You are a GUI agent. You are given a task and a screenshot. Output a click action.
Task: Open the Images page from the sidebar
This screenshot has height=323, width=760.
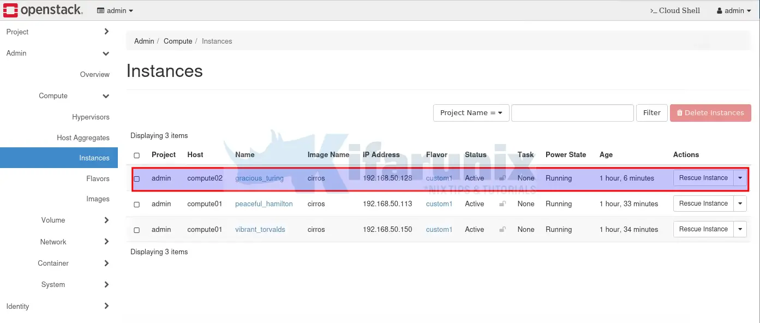pos(98,199)
